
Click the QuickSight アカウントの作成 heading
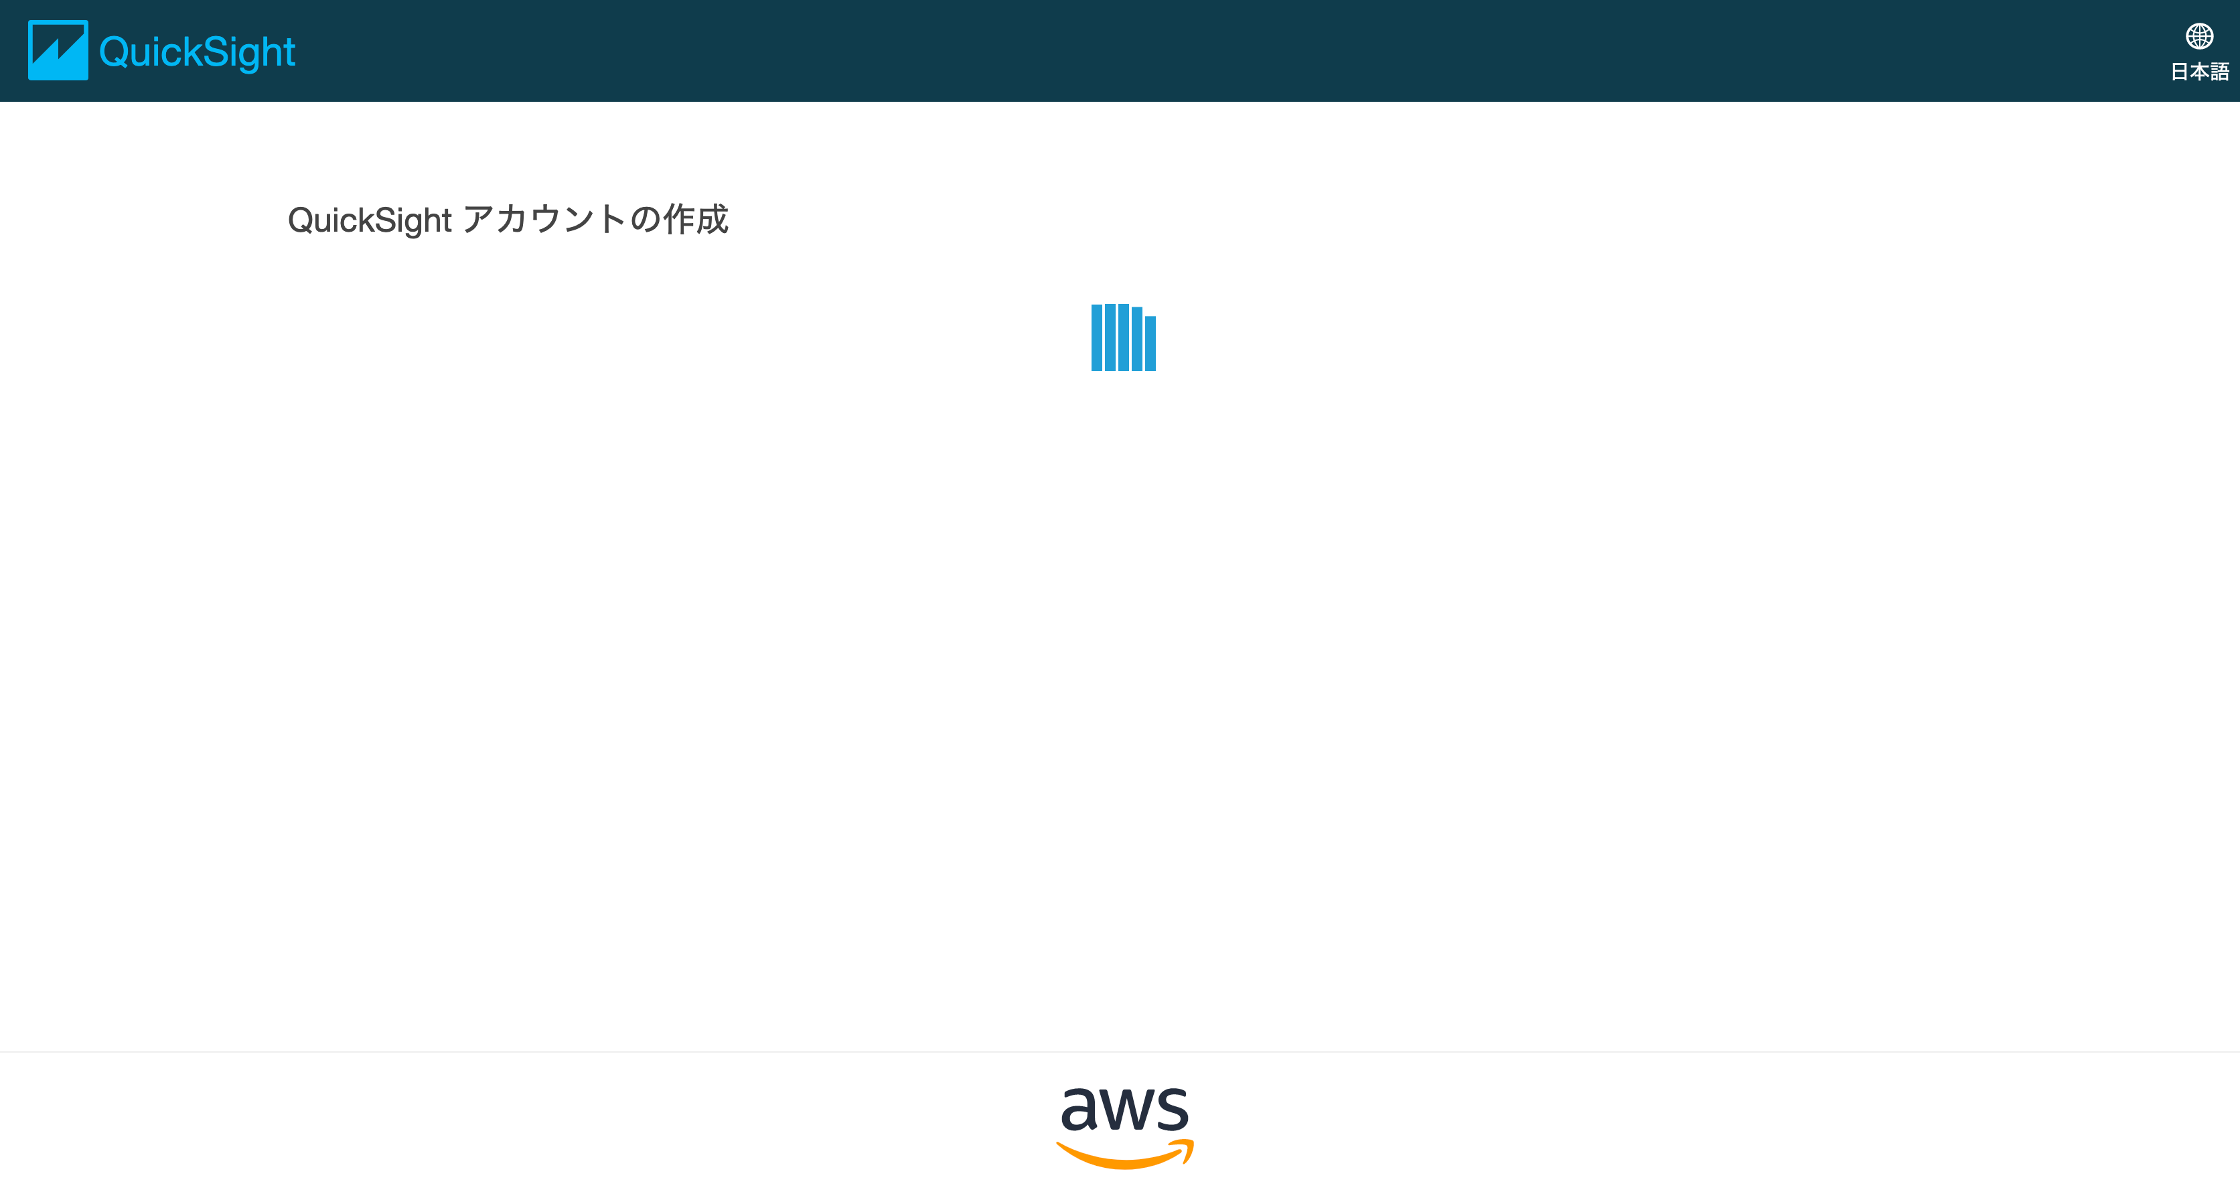(508, 219)
